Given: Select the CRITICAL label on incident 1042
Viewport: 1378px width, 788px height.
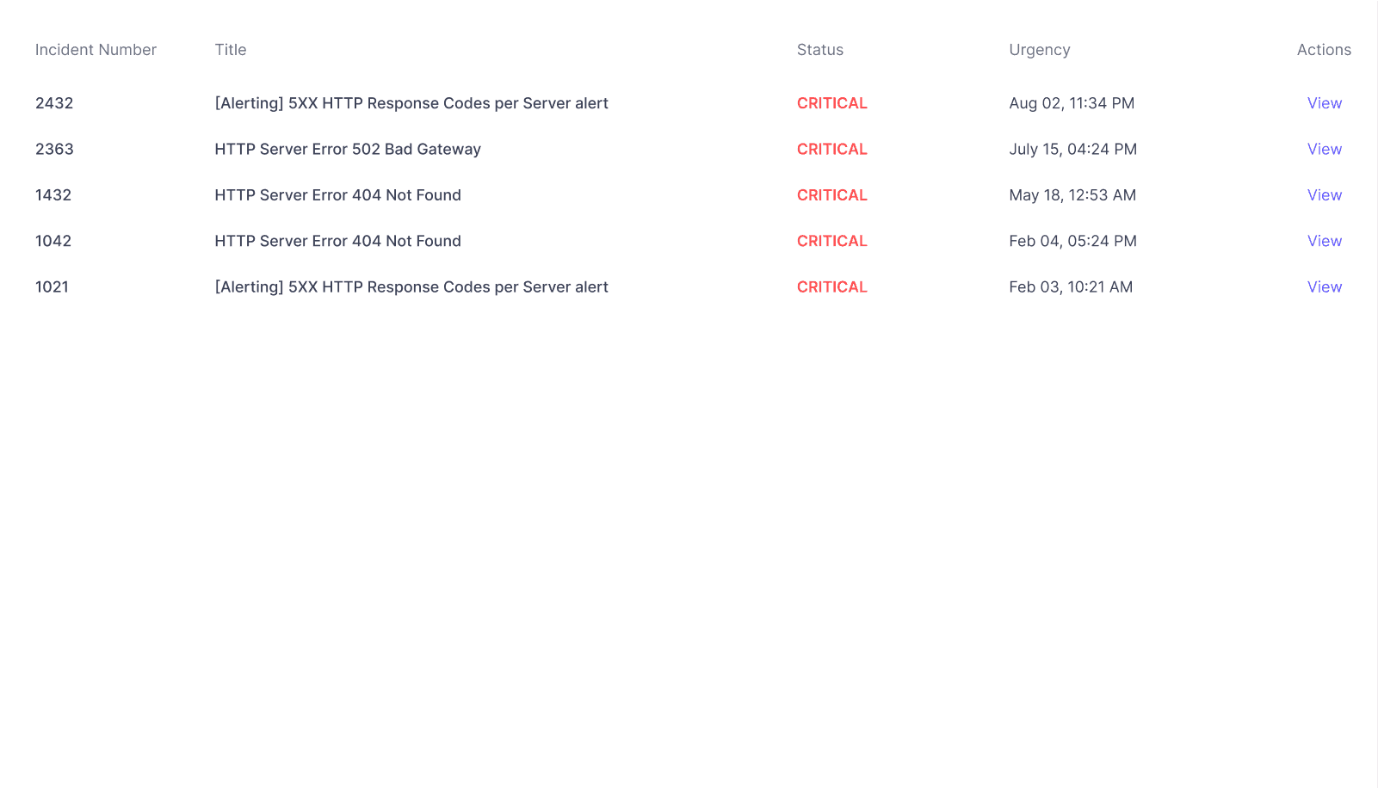Looking at the screenshot, I should click(x=831, y=241).
